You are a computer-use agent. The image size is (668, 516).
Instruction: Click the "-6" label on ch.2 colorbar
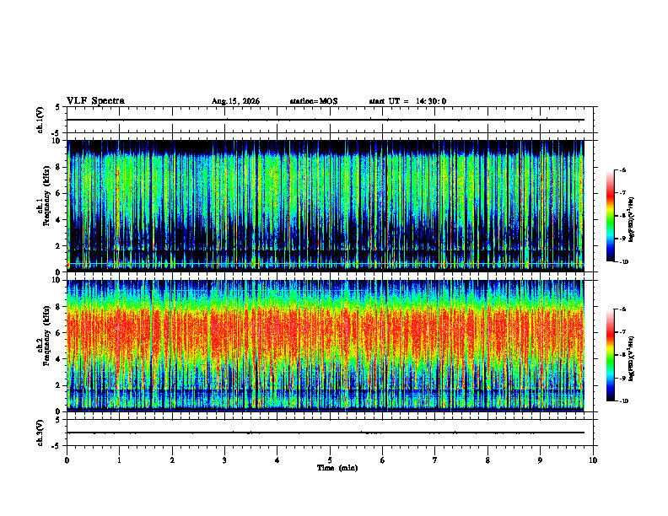622,309
